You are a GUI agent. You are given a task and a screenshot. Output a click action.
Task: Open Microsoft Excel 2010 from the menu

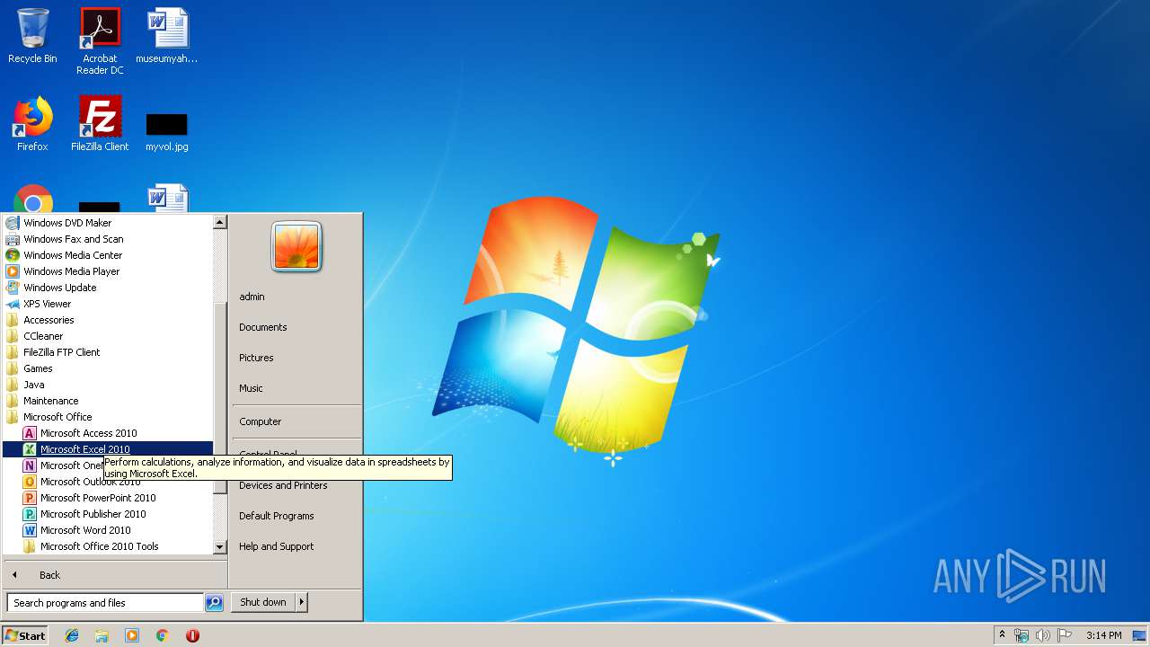click(108, 449)
